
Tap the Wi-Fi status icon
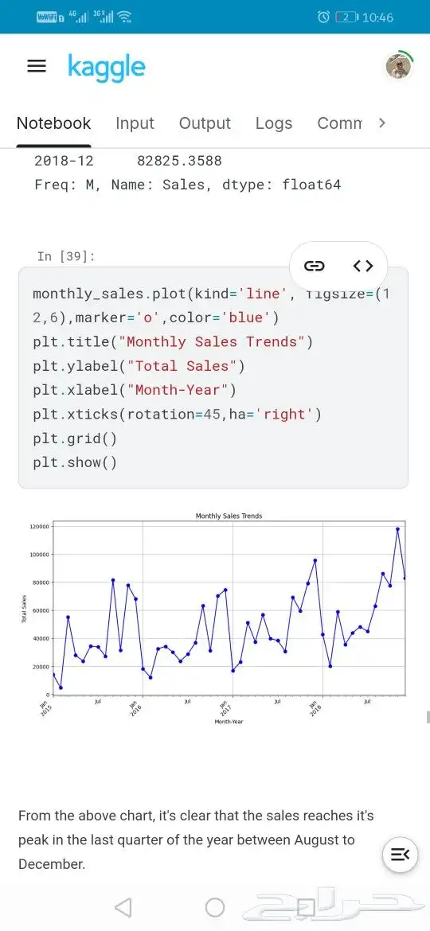(x=124, y=18)
